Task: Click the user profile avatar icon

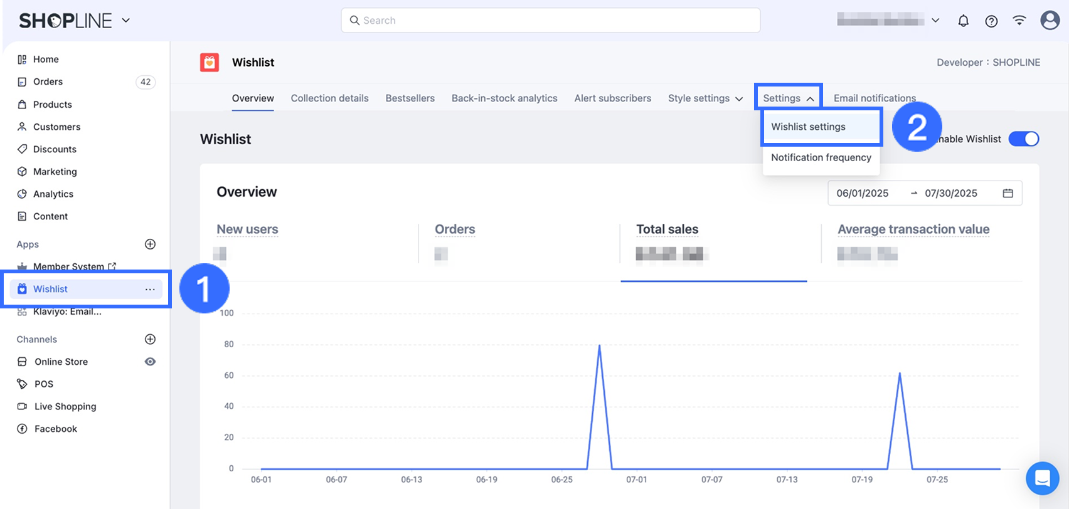Action: [x=1050, y=21]
